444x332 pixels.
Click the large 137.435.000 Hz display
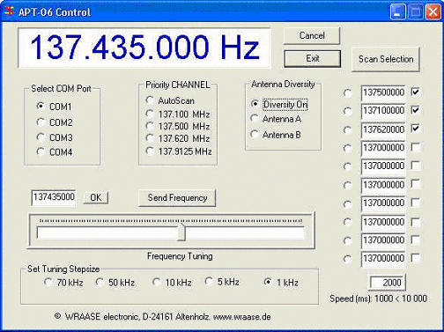(144, 48)
